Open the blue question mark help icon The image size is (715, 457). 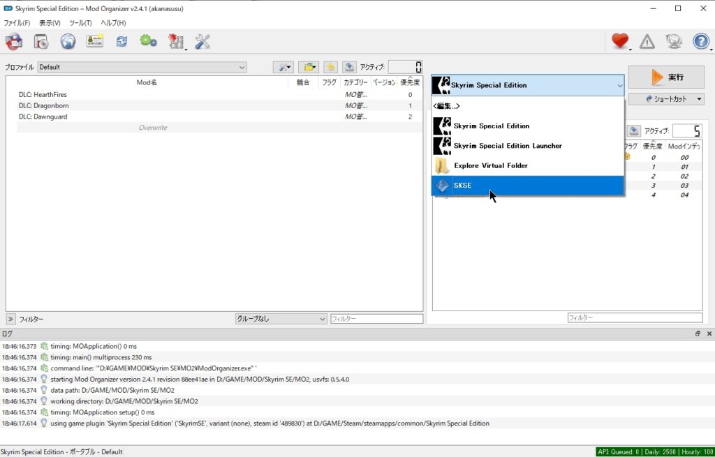(701, 42)
